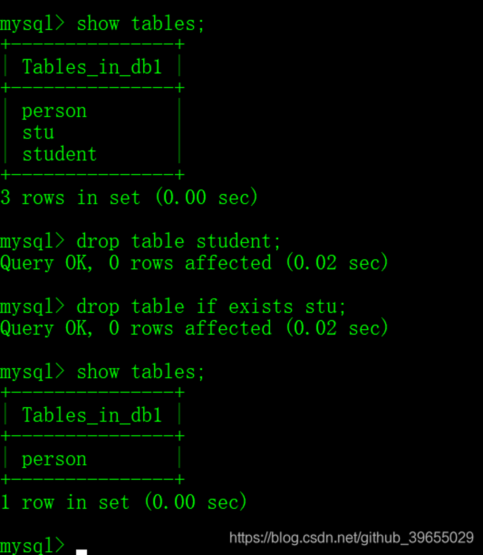Click the second 'show tables;' command
Viewport: 483px width, 555px height.
(140, 372)
